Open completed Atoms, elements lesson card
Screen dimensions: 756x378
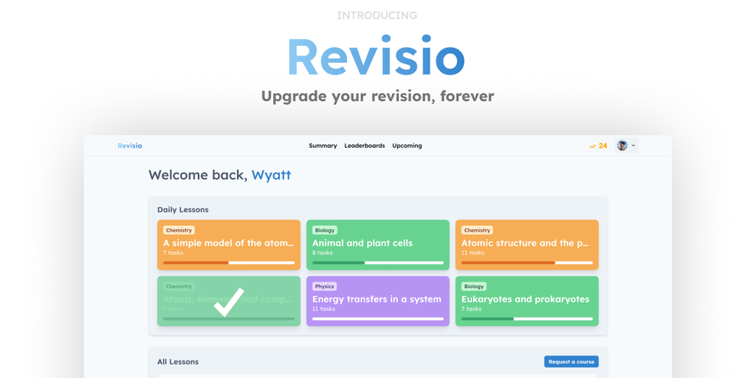tap(229, 301)
